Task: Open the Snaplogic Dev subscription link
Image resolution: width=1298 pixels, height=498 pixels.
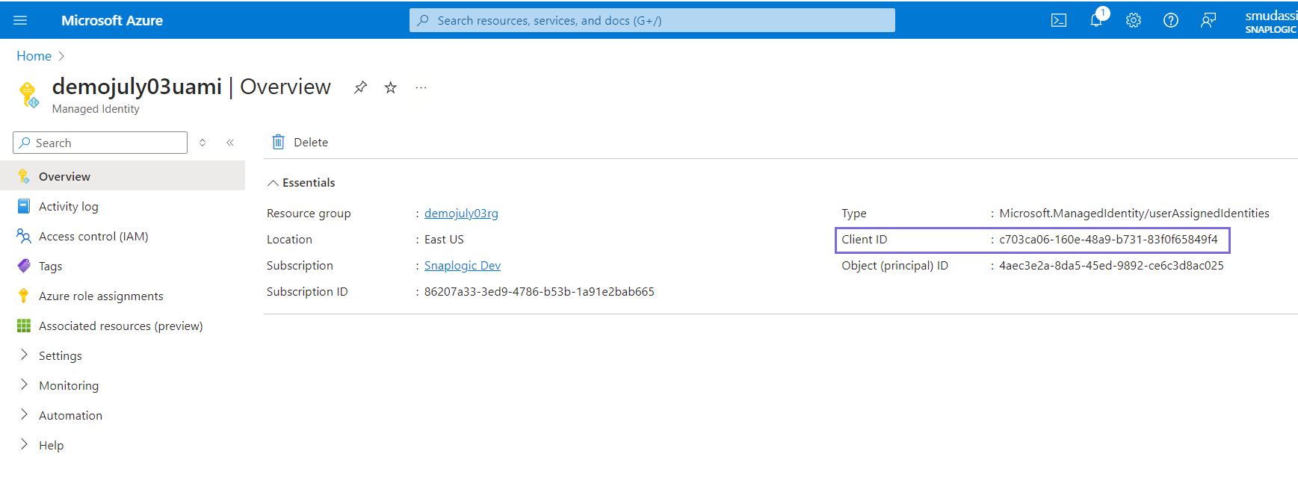Action: (463, 266)
